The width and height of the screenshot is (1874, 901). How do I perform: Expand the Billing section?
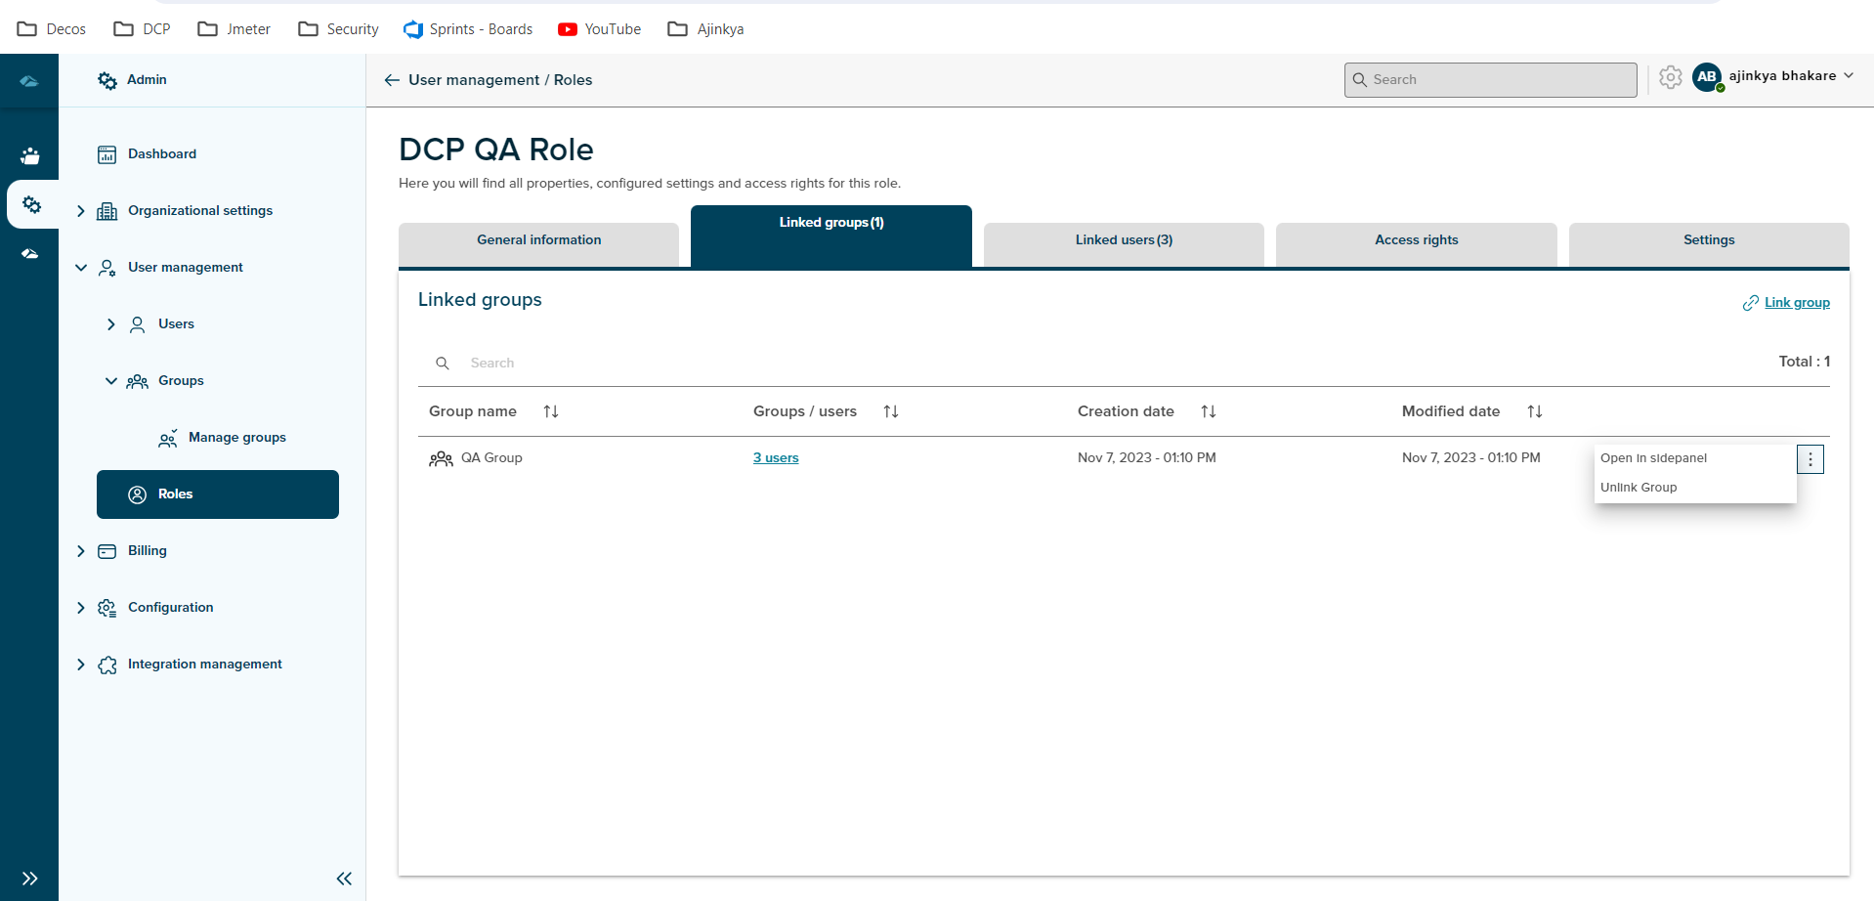[81, 551]
